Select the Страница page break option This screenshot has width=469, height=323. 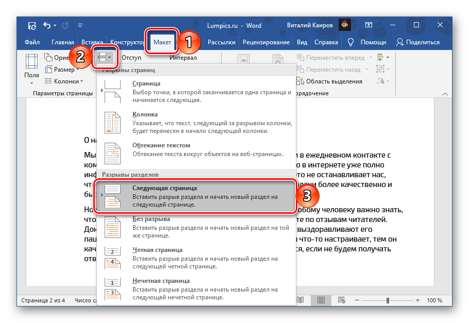pyautogui.click(x=196, y=92)
